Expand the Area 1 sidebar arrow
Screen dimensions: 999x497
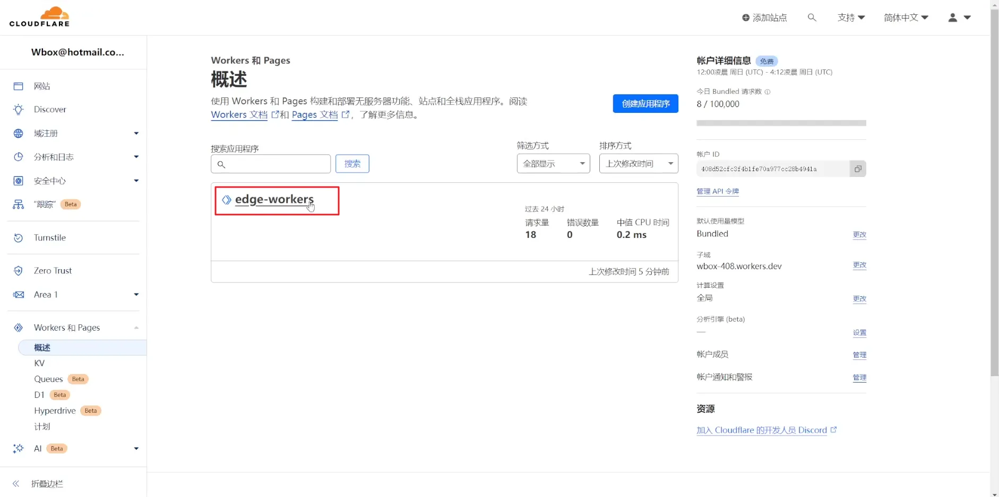pos(136,295)
